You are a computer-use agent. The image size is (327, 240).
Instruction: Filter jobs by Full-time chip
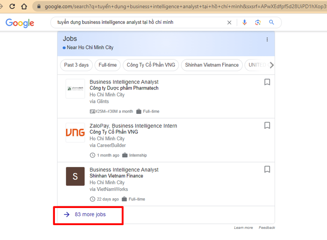pyautogui.click(x=108, y=65)
